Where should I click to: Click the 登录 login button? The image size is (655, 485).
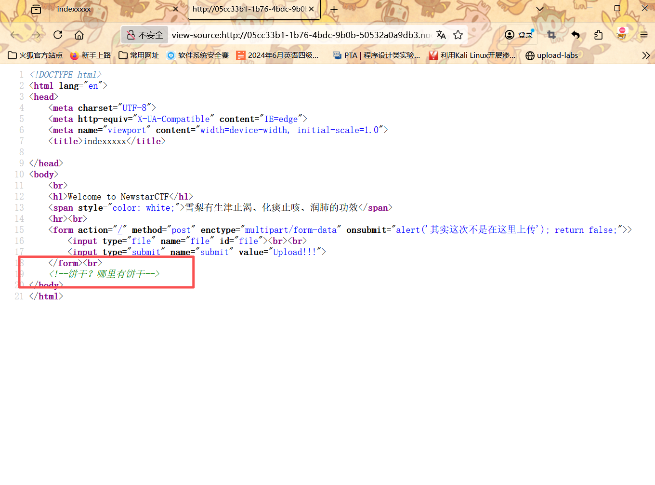519,35
